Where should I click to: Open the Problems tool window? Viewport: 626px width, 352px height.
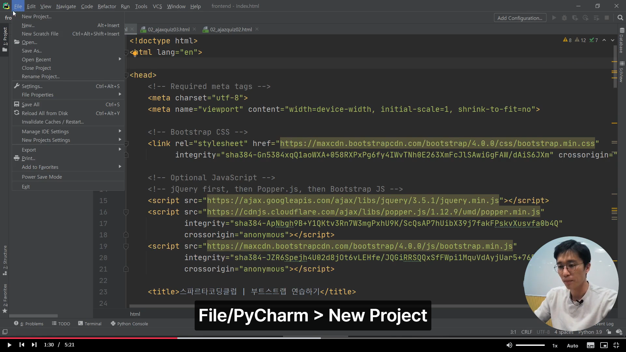tap(29, 324)
